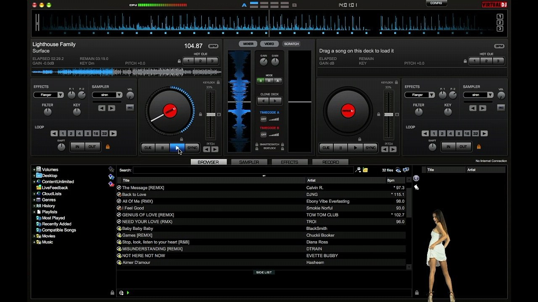538x302 pixels.
Task: Click the automix clock icon in side panel
Action: click(416, 178)
